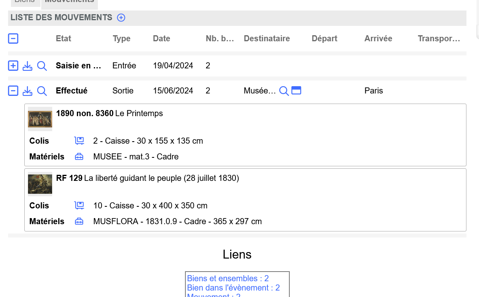Screen dimensions: 479x297
Task: Open recipient window icon next to Musée
Action: pyautogui.click(x=297, y=91)
